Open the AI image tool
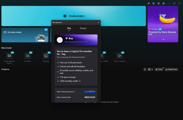Image resolution: width=183 pixels, height=120 pixels. pos(46,57)
